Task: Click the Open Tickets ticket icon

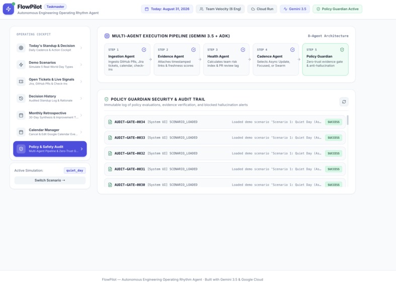Action: coord(21,81)
